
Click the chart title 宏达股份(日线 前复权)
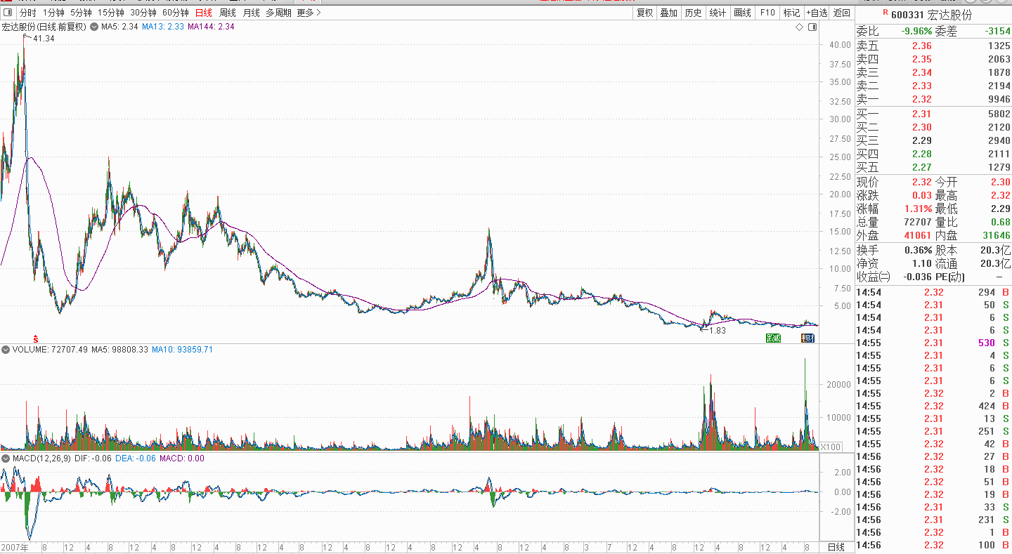[x=44, y=27]
